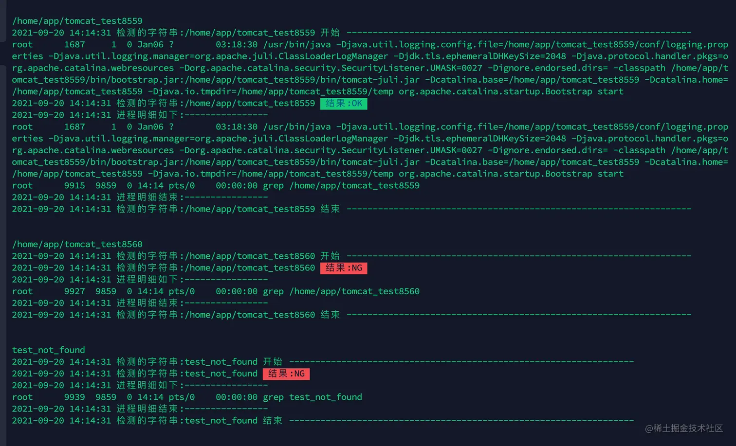Viewport: 736px width, 446px height.
Task: Click 进程明细结束 line above the test_not_found 结束 line
Action: [140, 409]
